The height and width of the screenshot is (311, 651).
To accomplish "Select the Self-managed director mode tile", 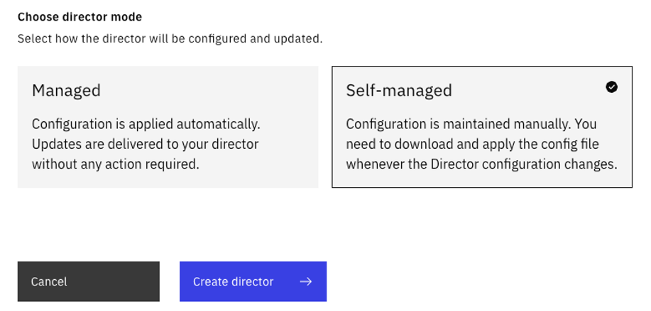I will pyautogui.click(x=482, y=127).
